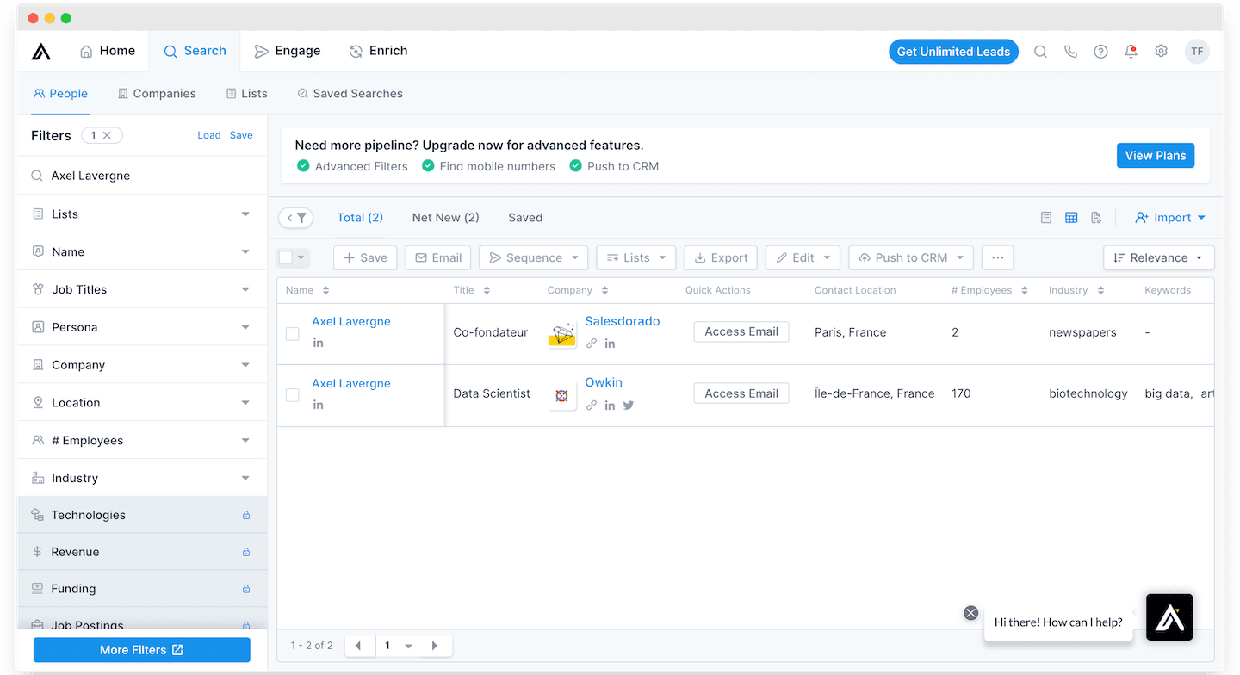Open the TF user avatar

tap(1197, 52)
